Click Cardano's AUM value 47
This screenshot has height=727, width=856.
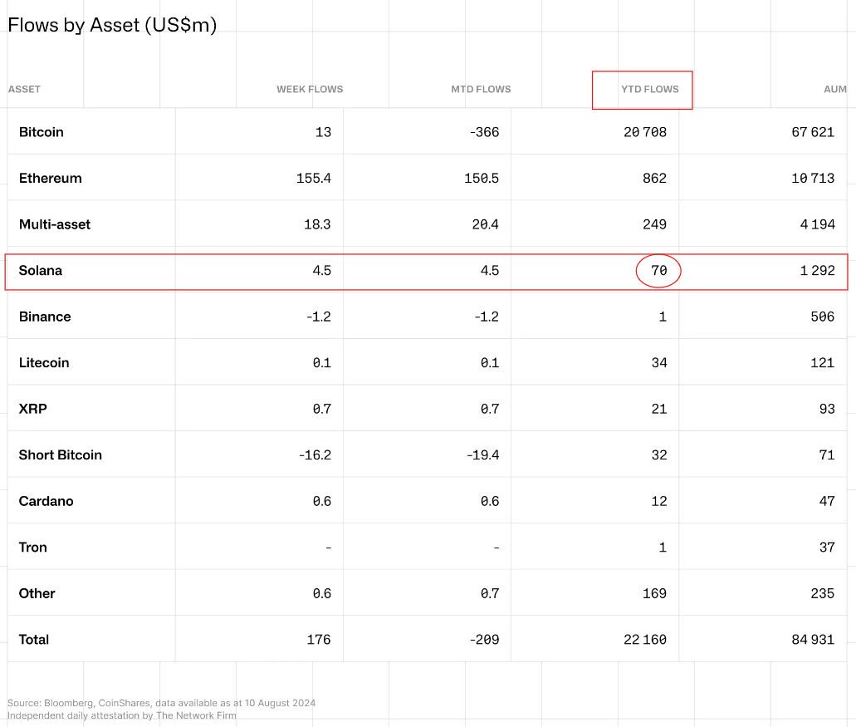pyautogui.click(x=827, y=501)
